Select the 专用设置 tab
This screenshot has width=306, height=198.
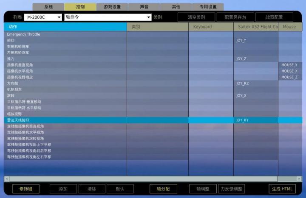click(208, 7)
